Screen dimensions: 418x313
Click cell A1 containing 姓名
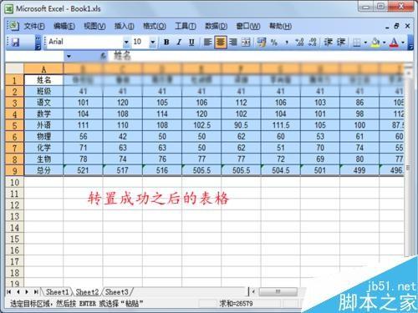[x=43, y=80]
